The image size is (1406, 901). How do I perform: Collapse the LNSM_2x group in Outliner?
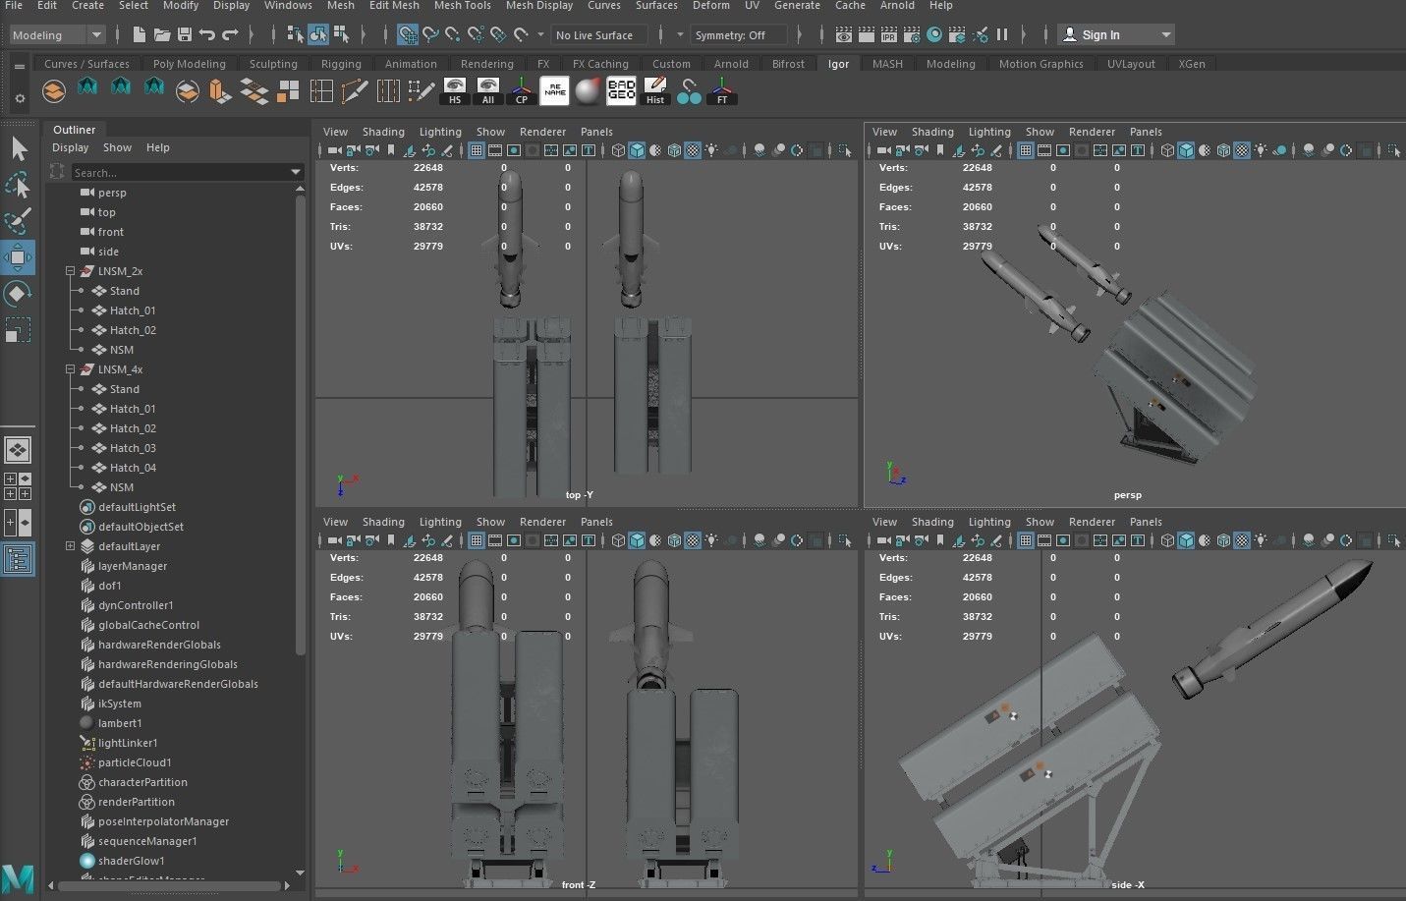70,271
